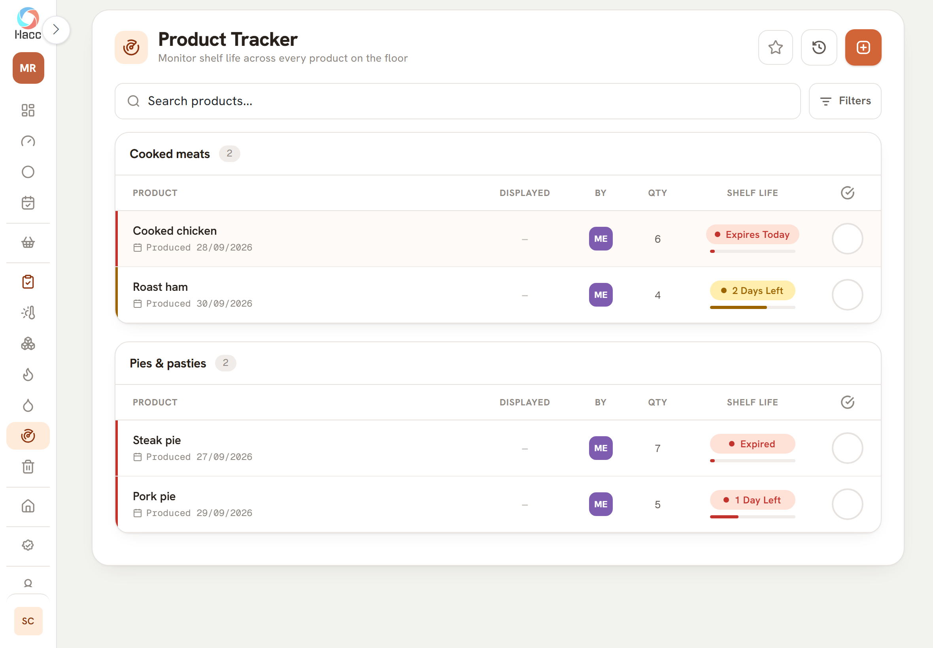
Task: Click Roast ham shelf life progress bar
Action: [752, 307]
